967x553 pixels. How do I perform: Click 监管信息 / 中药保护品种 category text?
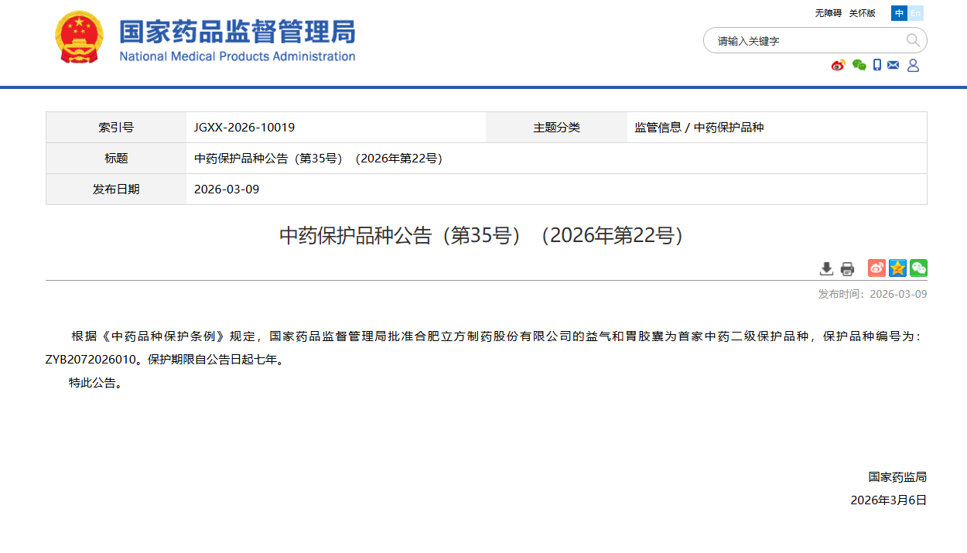[x=699, y=128]
